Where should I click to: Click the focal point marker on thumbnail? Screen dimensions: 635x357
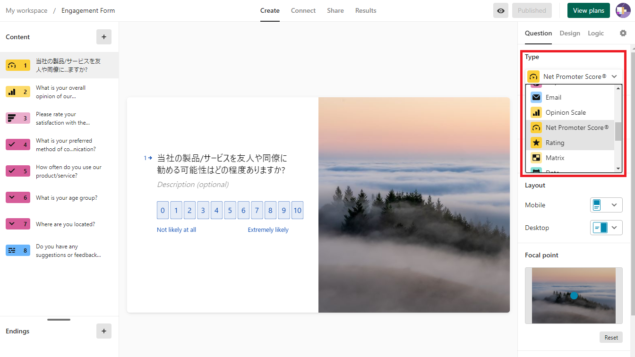pos(574,296)
